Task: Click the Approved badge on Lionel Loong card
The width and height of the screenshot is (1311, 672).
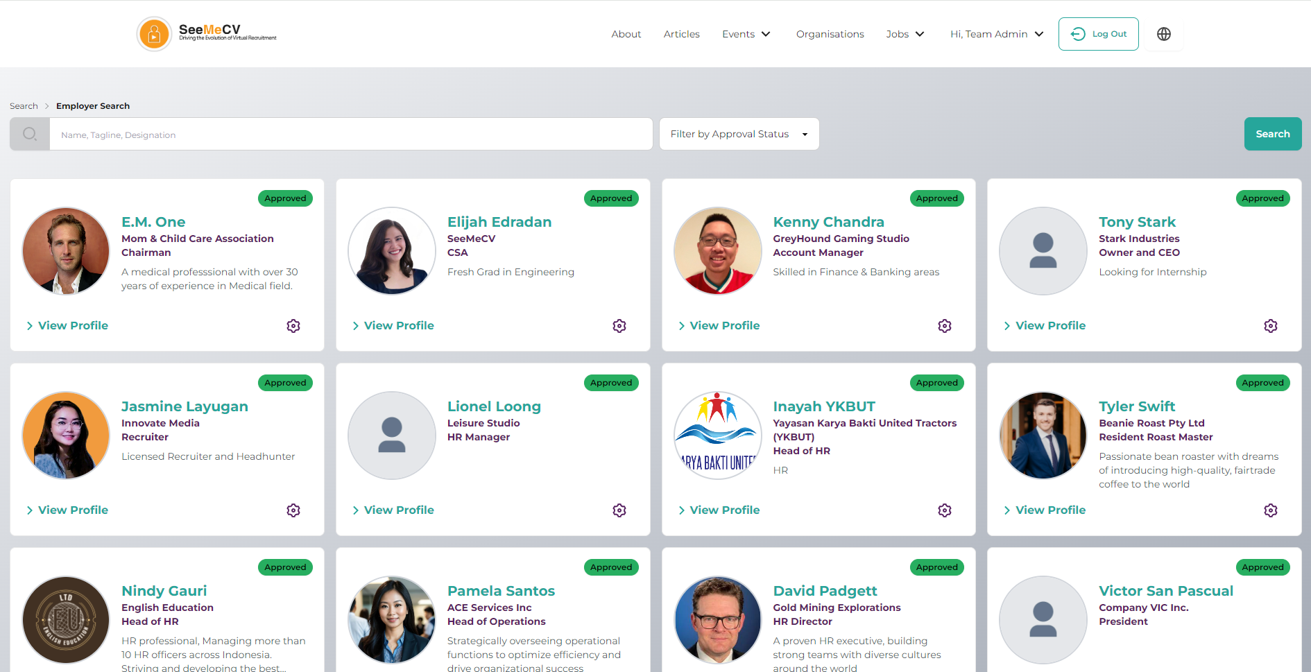Action: [611, 383]
